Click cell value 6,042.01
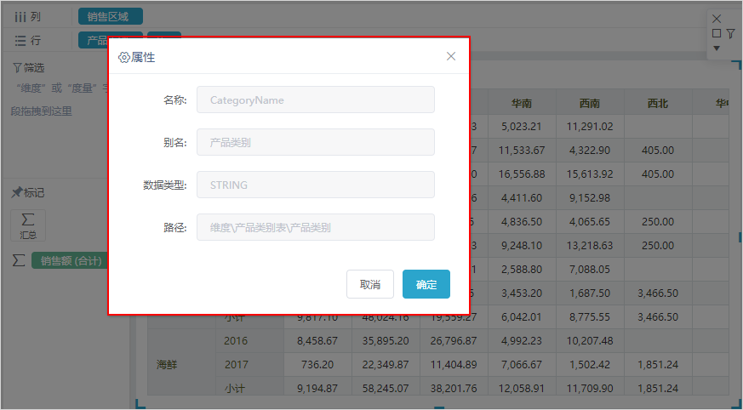743x410 pixels. tap(522, 316)
